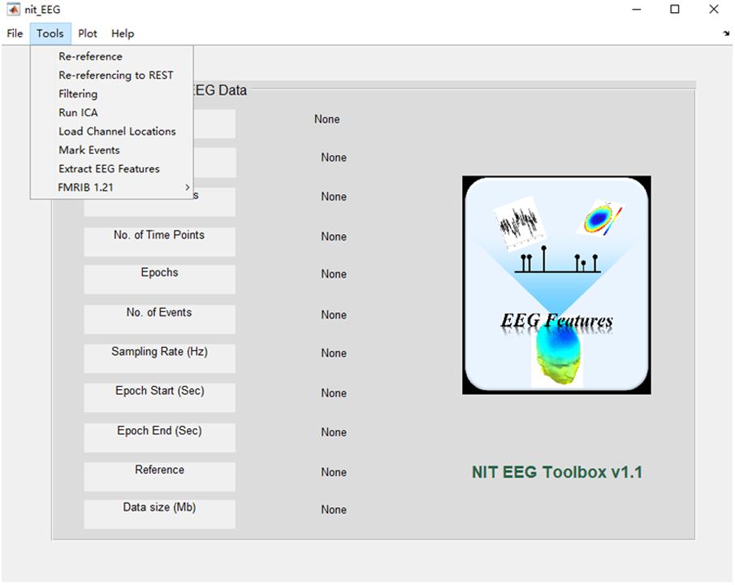Click the Epoch Start (Sec) label
This screenshot has width=735, height=585.
(x=159, y=397)
